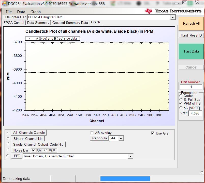205x183 pixels.
Task: Click the Vref value field 4.096
Action: pyautogui.click(x=195, y=113)
